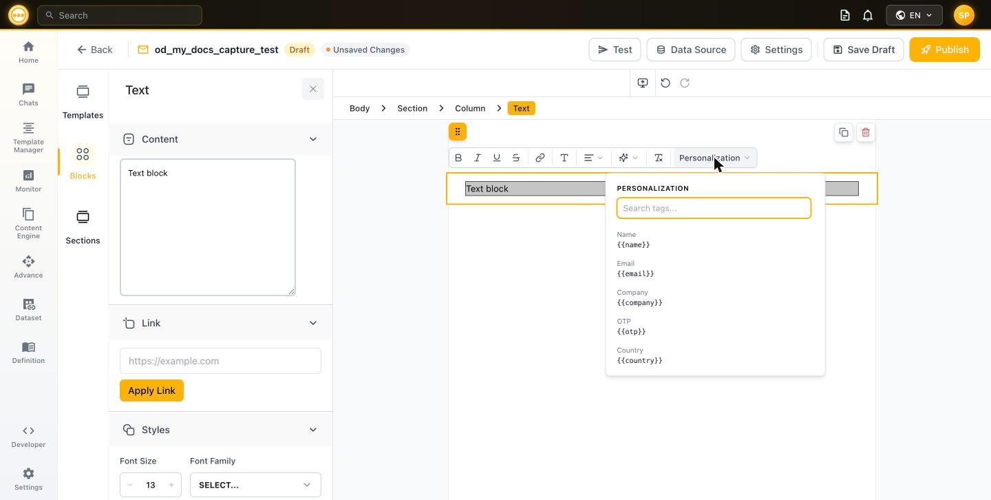The width and height of the screenshot is (991, 500).
Task: Duplicate the text block
Action: [844, 132]
